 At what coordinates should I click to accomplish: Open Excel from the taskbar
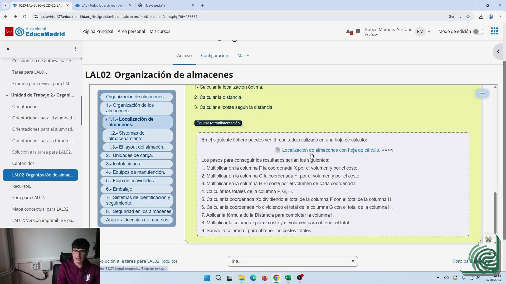(288, 278)
